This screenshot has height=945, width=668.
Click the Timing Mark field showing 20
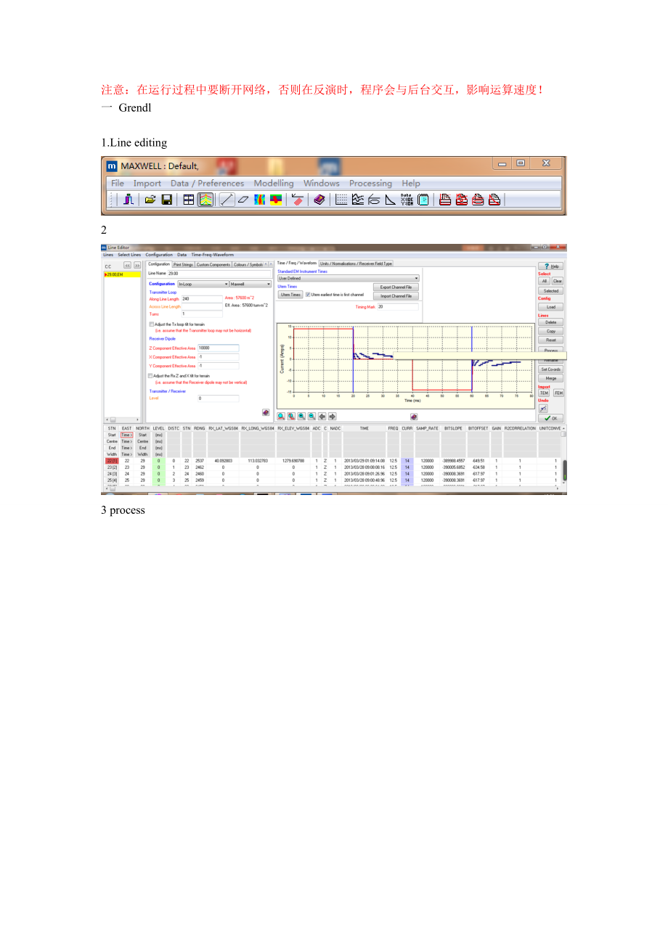[x=398, y=307]
